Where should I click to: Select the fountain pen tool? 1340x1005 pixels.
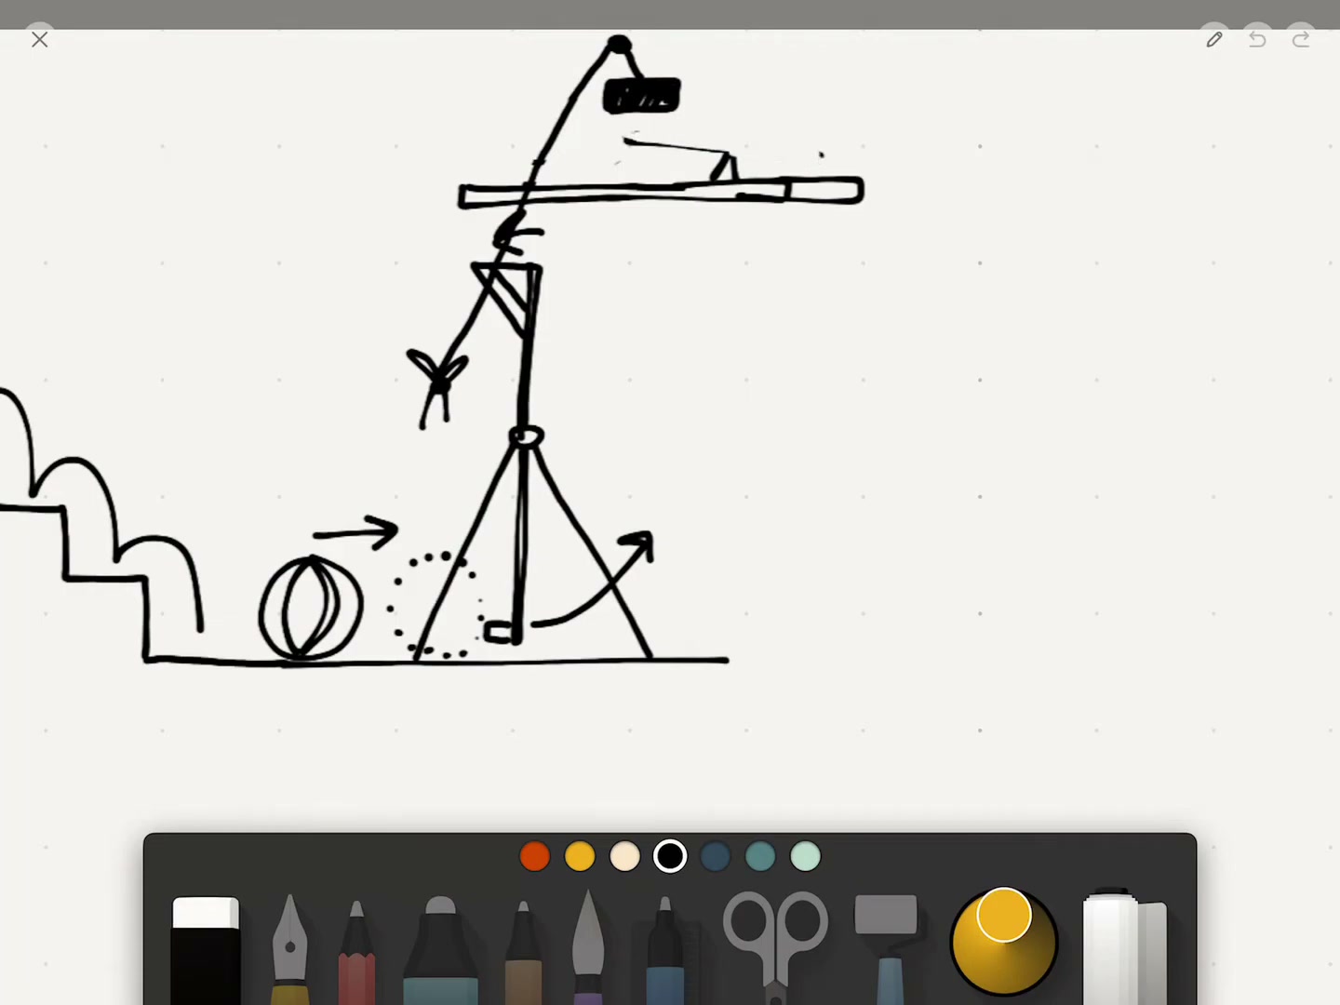[x=289, y=949]
